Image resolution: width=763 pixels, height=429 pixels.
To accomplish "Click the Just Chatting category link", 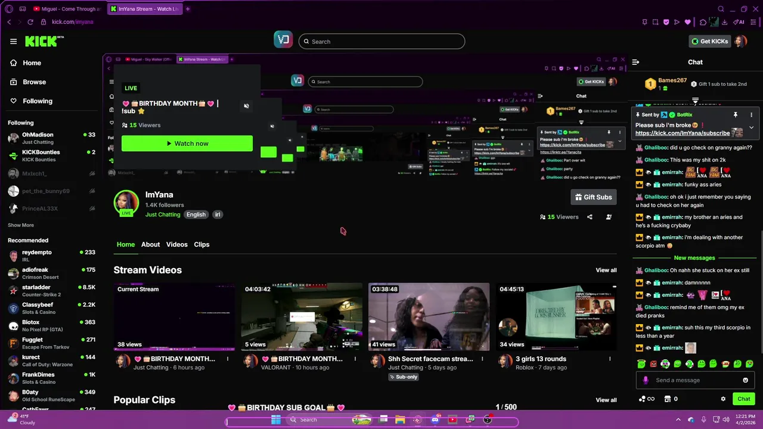I will click(163, 214).
